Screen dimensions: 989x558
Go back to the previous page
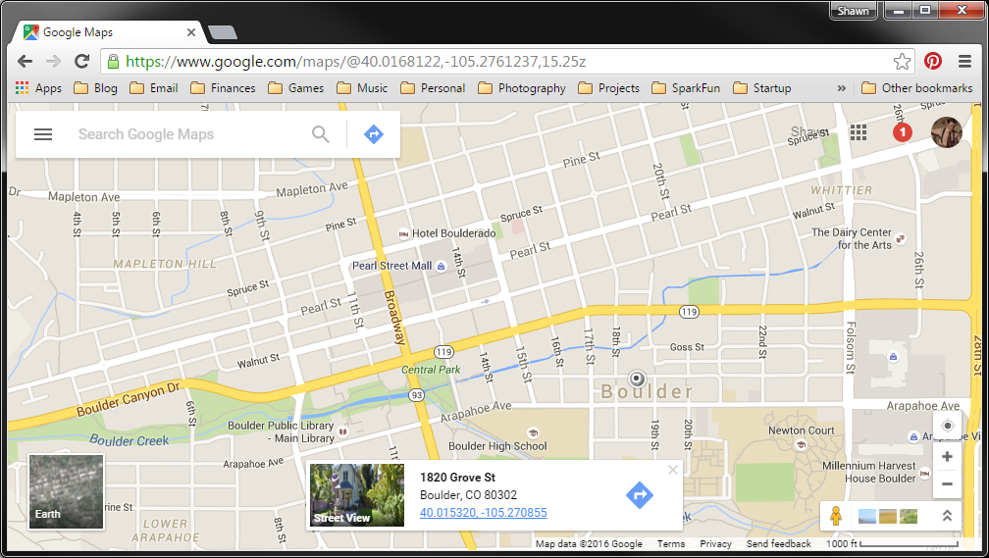(x=25, y=61)
